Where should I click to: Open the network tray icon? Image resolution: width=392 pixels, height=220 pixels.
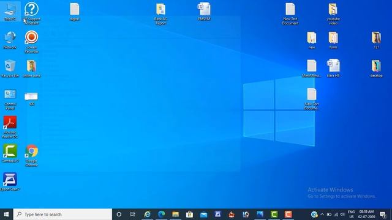(336, 215)
